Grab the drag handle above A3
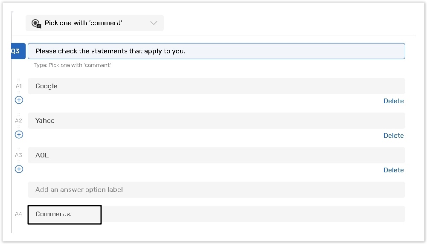Image resolution: width=427 pixels, height=244 pixels. pos(19,149)
